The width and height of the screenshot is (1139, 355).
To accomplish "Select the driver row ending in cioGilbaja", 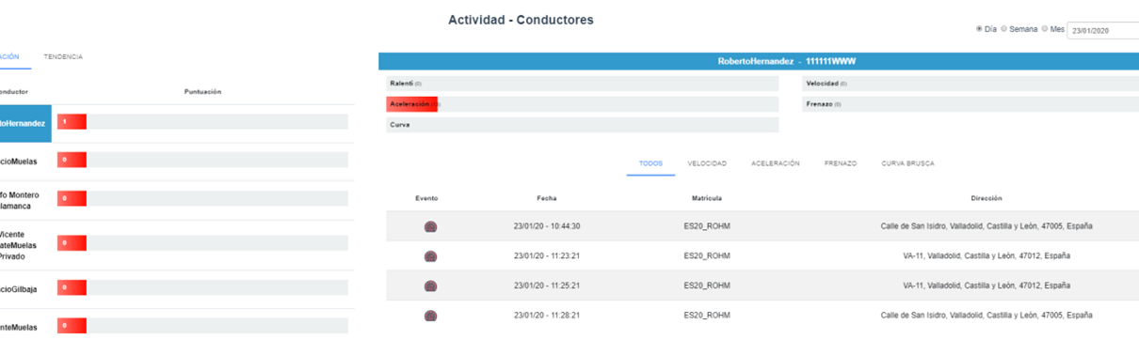I will pyautogui.click(x=177, y=289).
